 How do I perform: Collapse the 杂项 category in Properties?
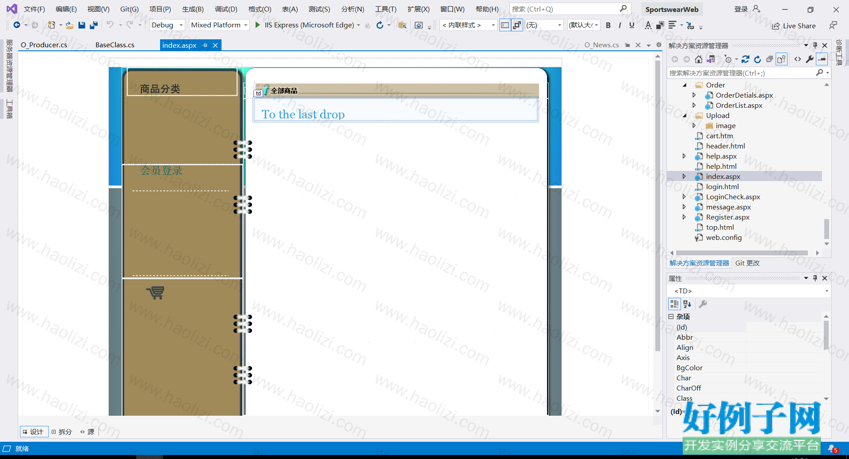pos(671,317)
